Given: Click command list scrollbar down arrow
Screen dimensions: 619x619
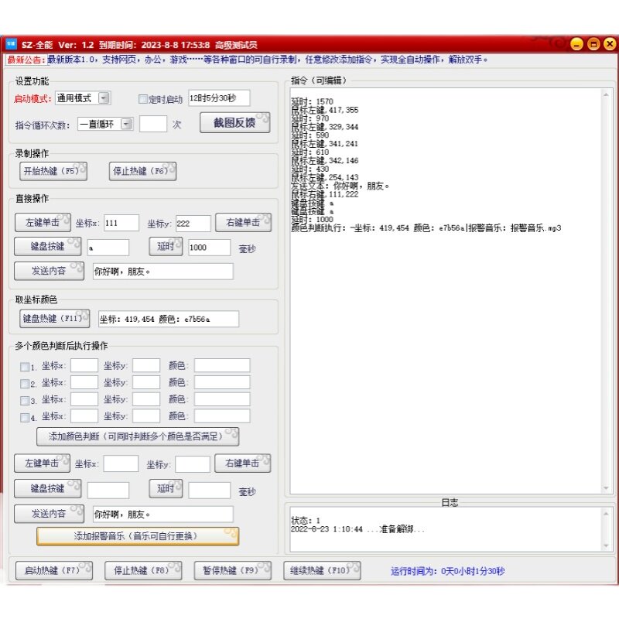Looking at the screenshot, I should click(606, 488).
